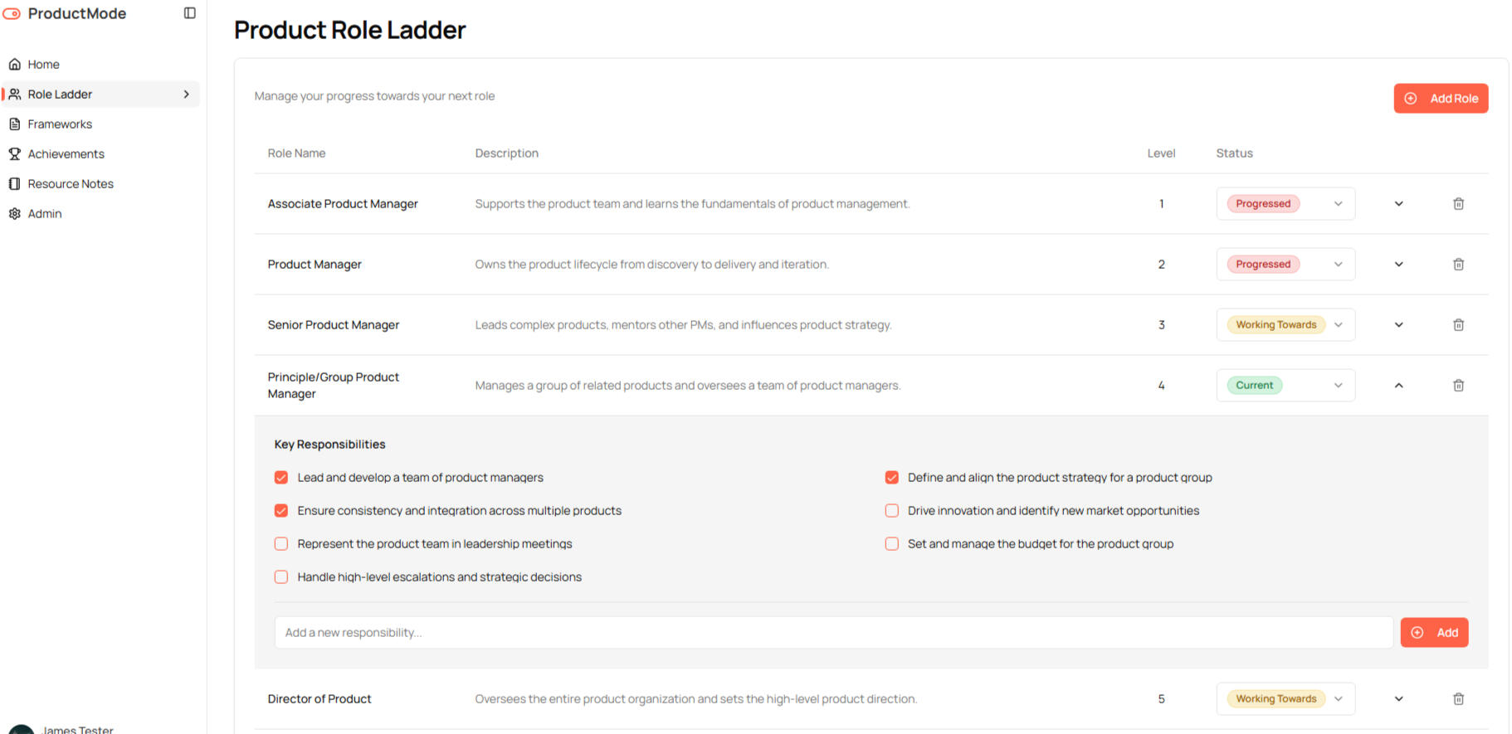Click trash icon for Director of Product
Image resolution: width=1512 pixels, height=734 pixels.
pos(1458,699)
